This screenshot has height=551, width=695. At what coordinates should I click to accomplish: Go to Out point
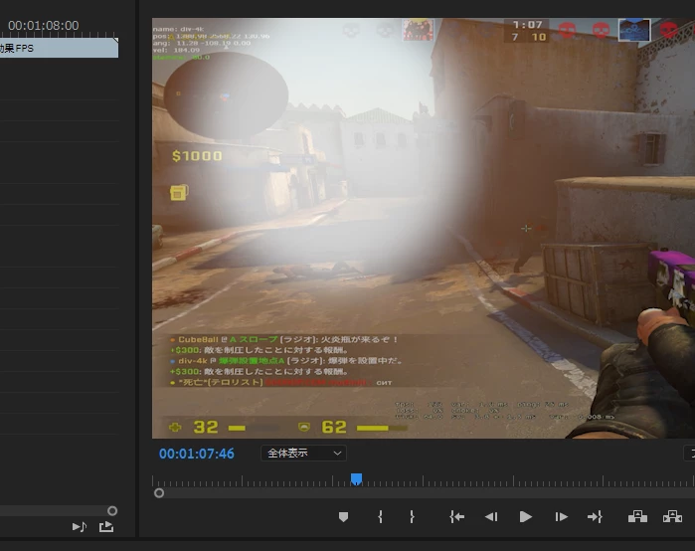[x=595, y=517]
